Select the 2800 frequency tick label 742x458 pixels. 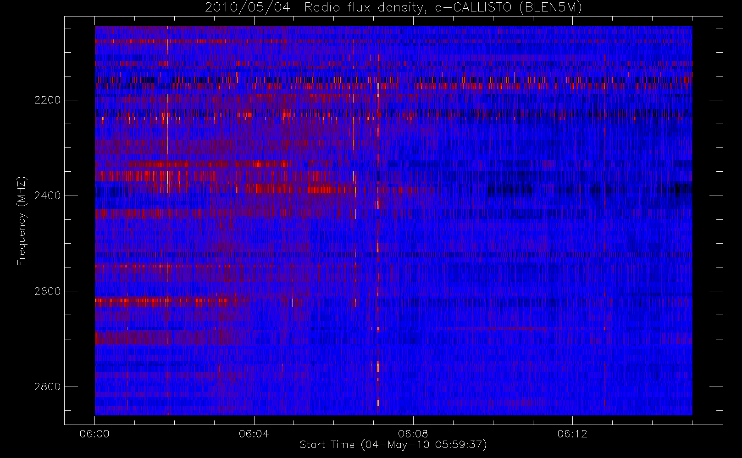coord(47,387)
